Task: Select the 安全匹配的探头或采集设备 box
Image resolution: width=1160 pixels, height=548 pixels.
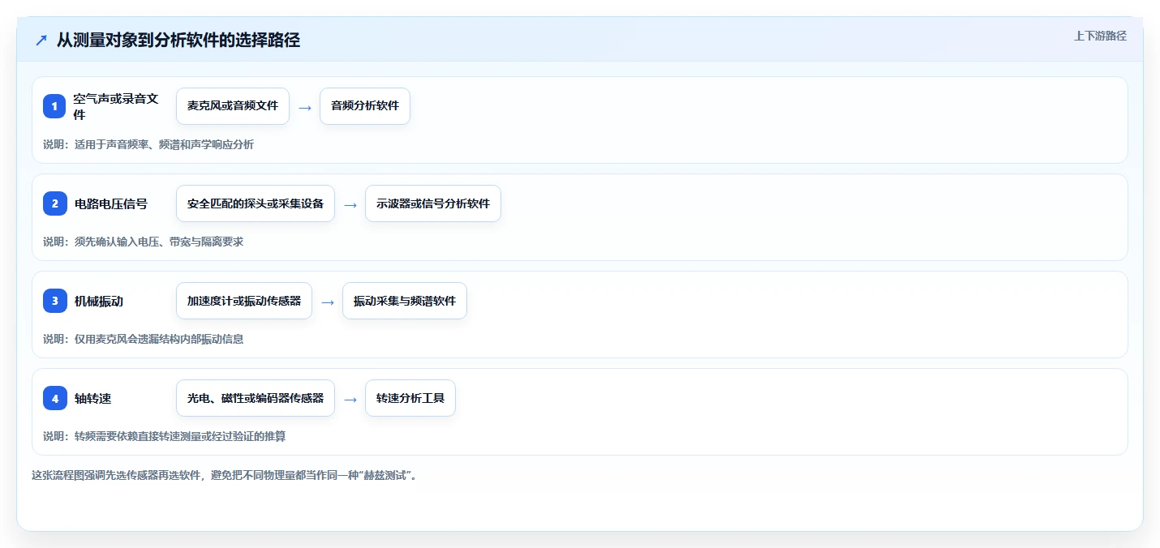Action: point(256,203)
